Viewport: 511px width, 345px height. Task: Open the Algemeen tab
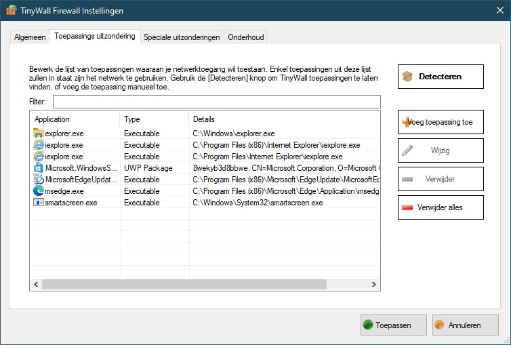click(30, 37)
